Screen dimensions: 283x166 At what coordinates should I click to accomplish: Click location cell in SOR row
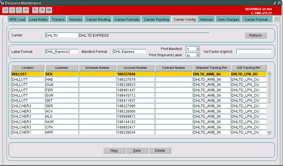click(28, 95)
